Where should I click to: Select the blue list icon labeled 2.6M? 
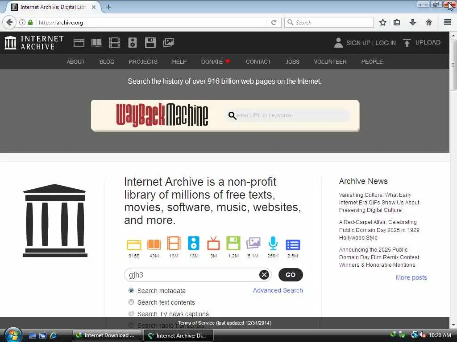click(293, 245)
